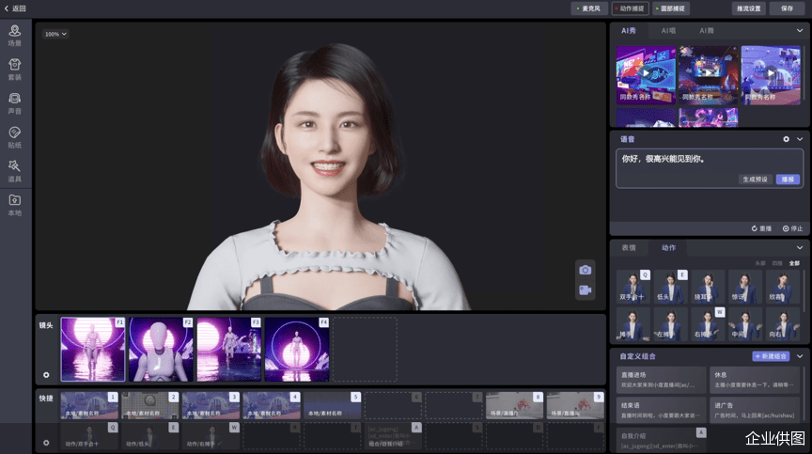Click the video record icon on preview
Screen dimensions: 812x454
pyautogui.click(x=586, y=290)
